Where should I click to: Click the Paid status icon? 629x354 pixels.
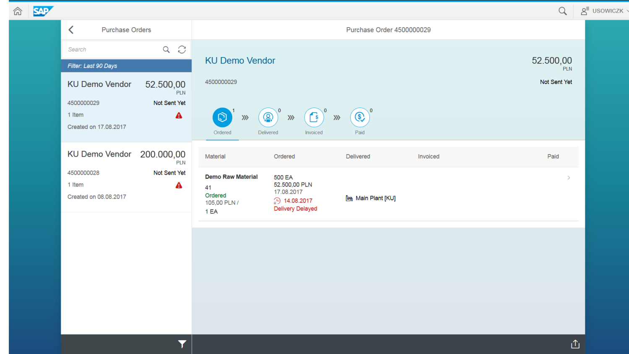(x=359, y=118)
